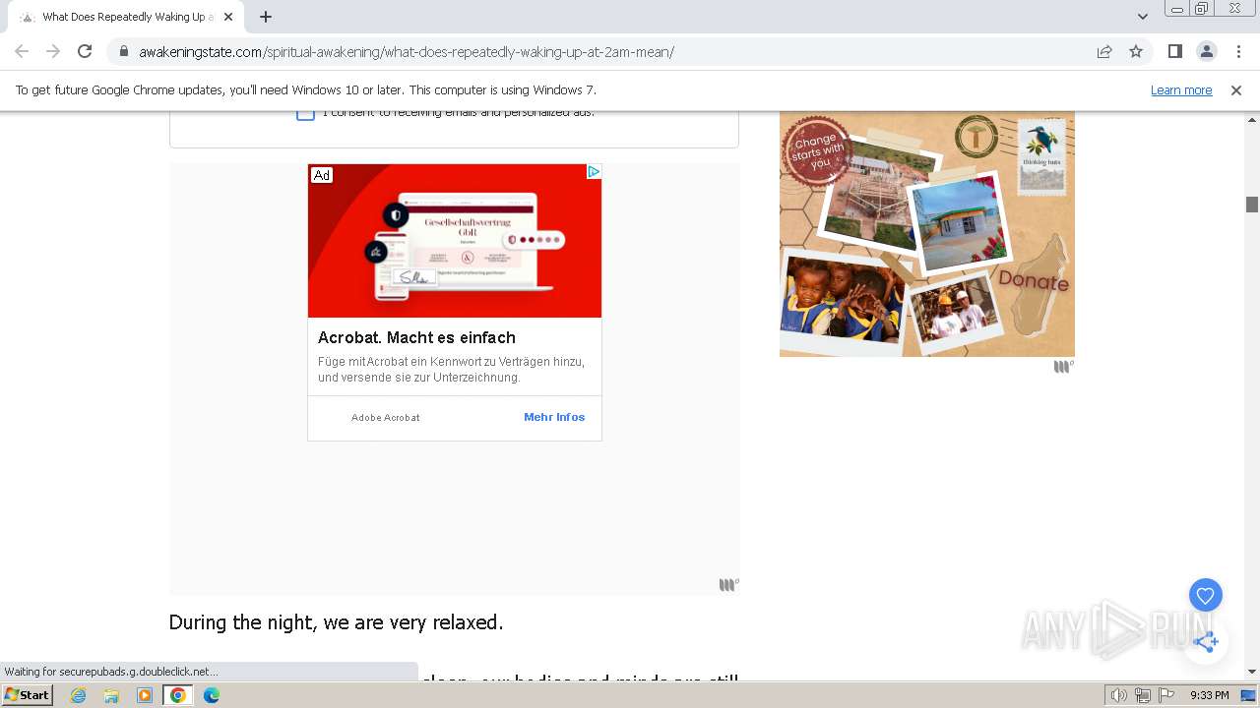The image size is (1260, 708).
Task: Click the Mediavine logo below the Acrobat ad
Action: 729,585
